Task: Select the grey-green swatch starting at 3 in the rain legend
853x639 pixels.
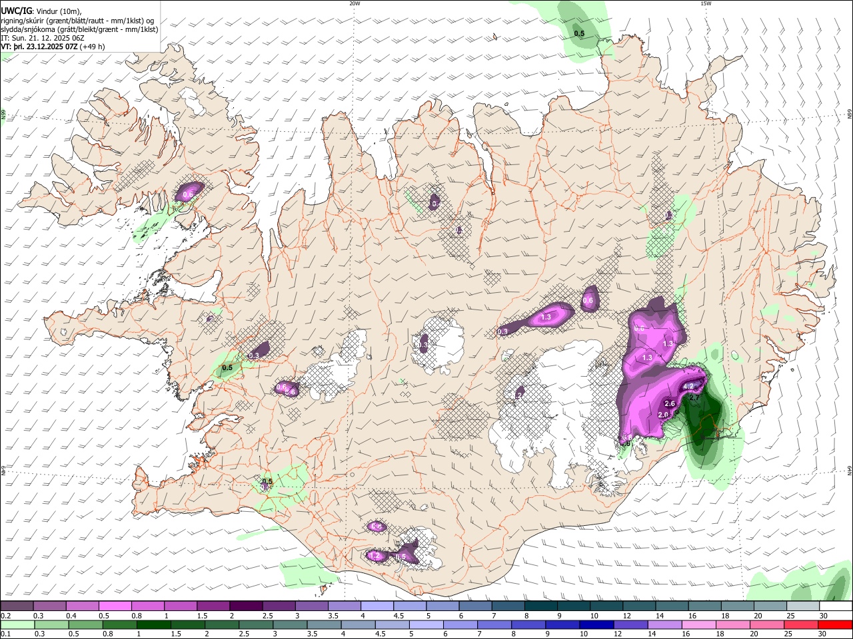Action: click(291, 624)
